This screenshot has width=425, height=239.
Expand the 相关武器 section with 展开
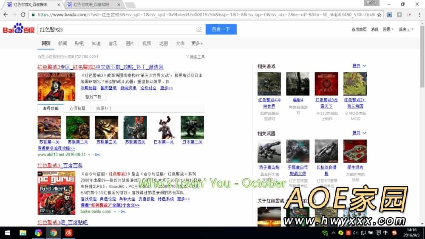tap(359, 134)
